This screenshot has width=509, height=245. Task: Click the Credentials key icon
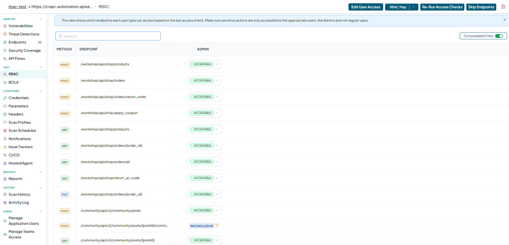[x=5, y=98]
